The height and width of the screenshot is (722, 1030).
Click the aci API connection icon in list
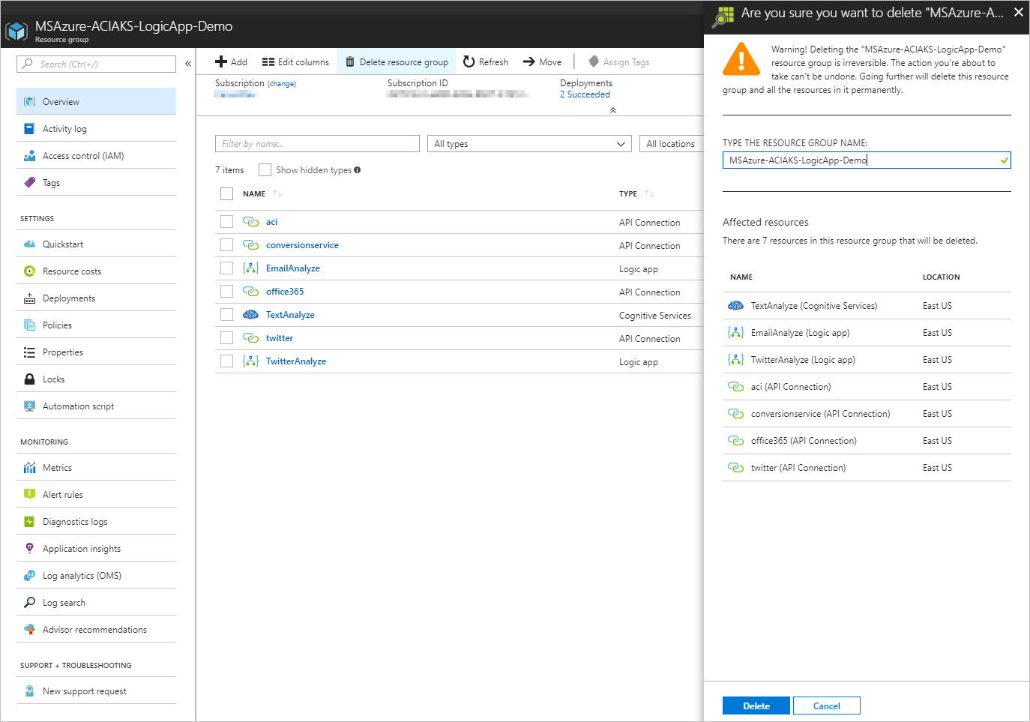pos(250,222)
